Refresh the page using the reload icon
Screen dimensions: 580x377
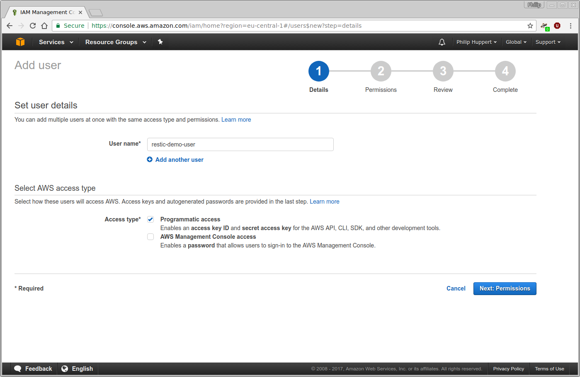(33, 25)
